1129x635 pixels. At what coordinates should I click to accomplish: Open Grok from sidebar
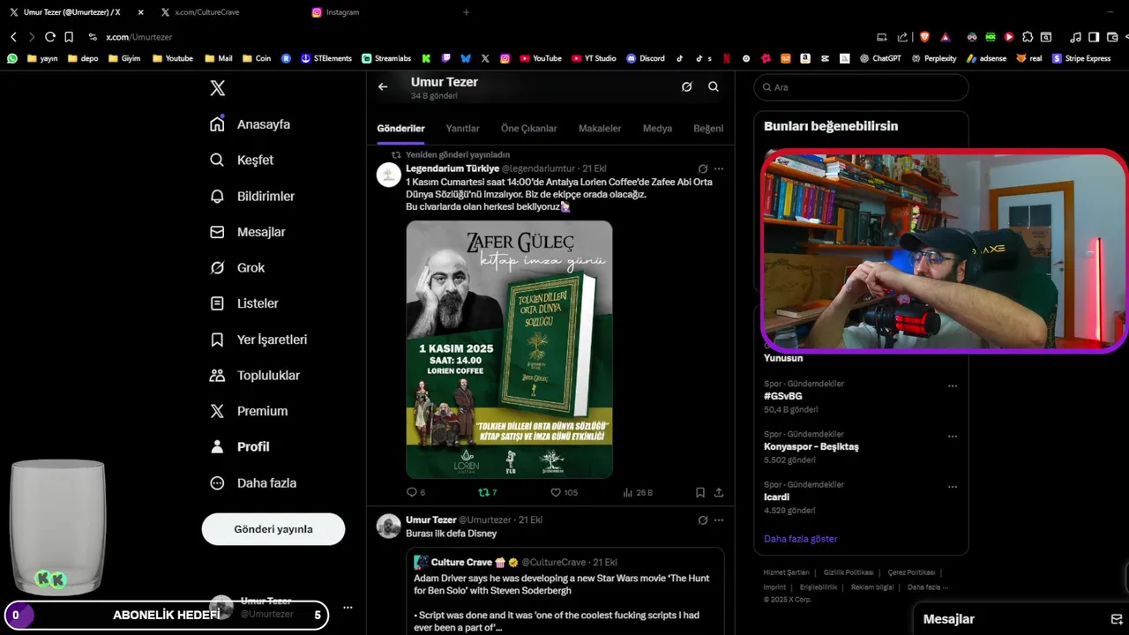236,267
